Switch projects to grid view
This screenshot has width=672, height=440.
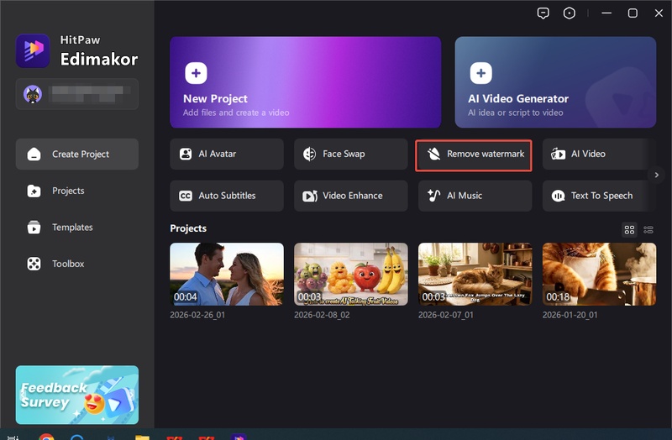[629, 229]
